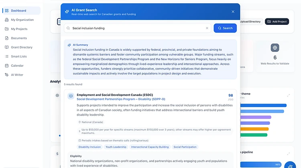Image resolution: width=301 pixels, height=168 pixels.
Task: Open Grant Directory from sidebar
Action: click(x=21, y=47)
